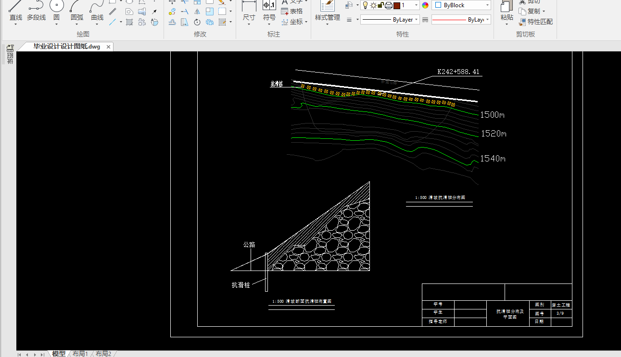Open the 符号 symbol tool
621x357 pixels.
pyautogui.click(x=269, y=12)
